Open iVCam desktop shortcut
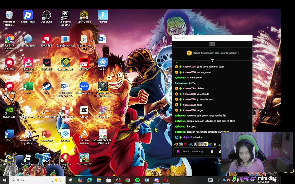The height and width of the screenshot is (184, 295). (x=103, y=64)
